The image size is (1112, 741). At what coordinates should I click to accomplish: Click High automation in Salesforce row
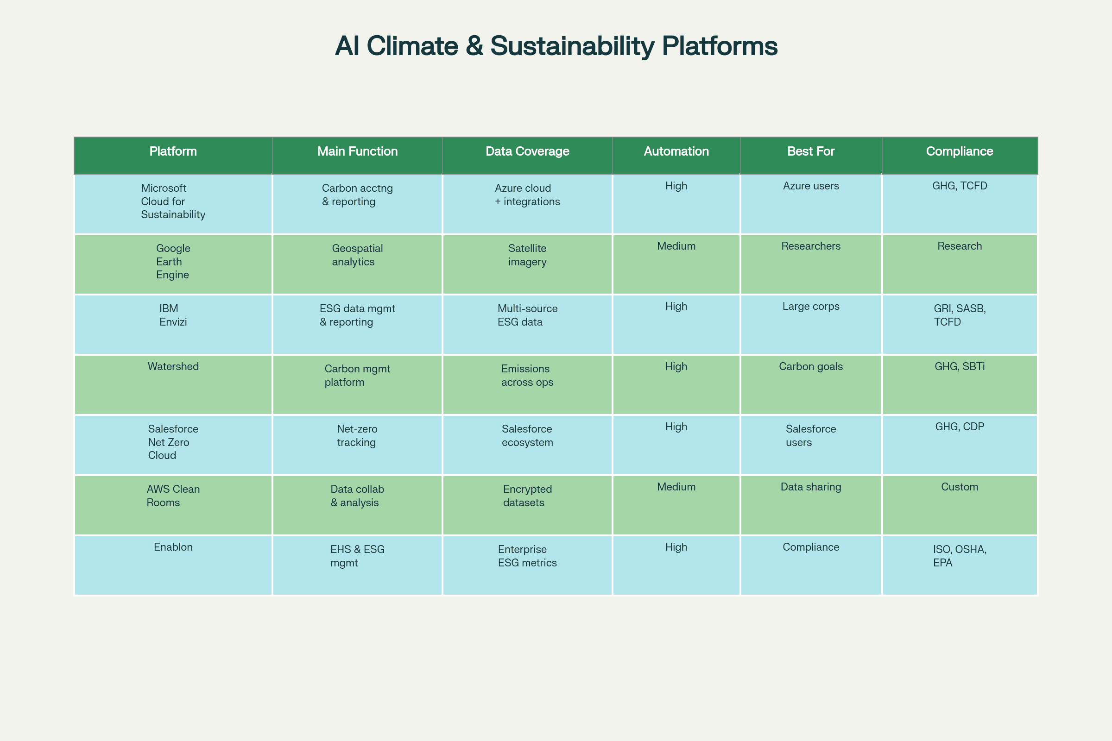point(676,445)
